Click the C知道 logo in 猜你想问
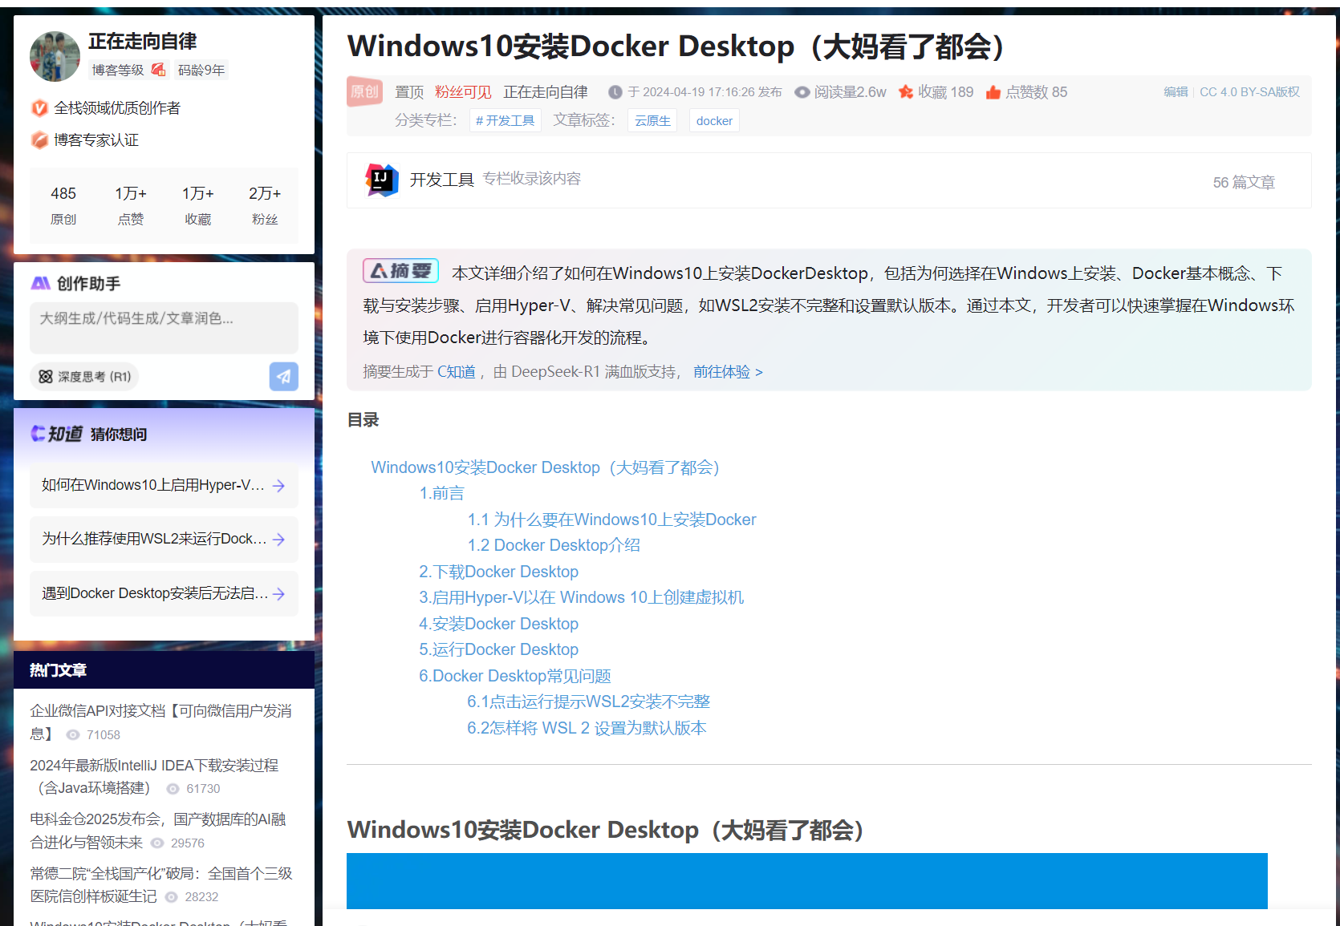Viewport: 1340px width, 926px height. click(x=56, y=434)
